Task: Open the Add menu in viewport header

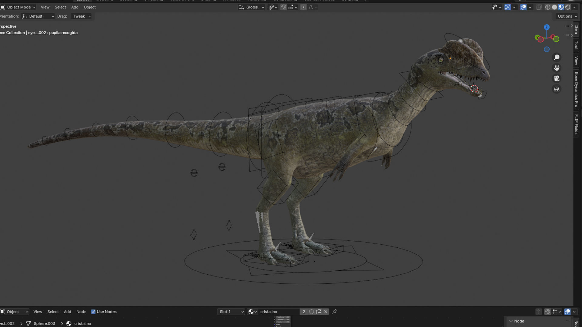Action: coord(75,7)
